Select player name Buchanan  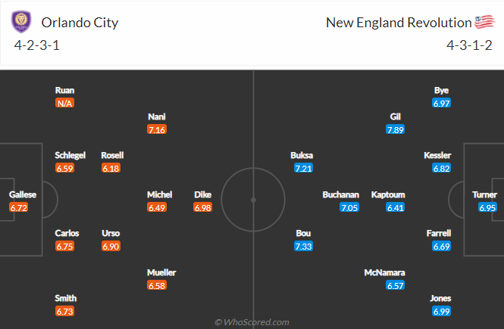pos(341,194)
